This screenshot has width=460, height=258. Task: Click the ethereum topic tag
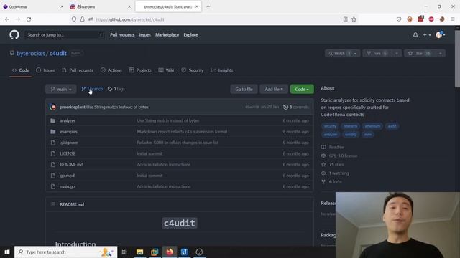(x=372, y=126)
